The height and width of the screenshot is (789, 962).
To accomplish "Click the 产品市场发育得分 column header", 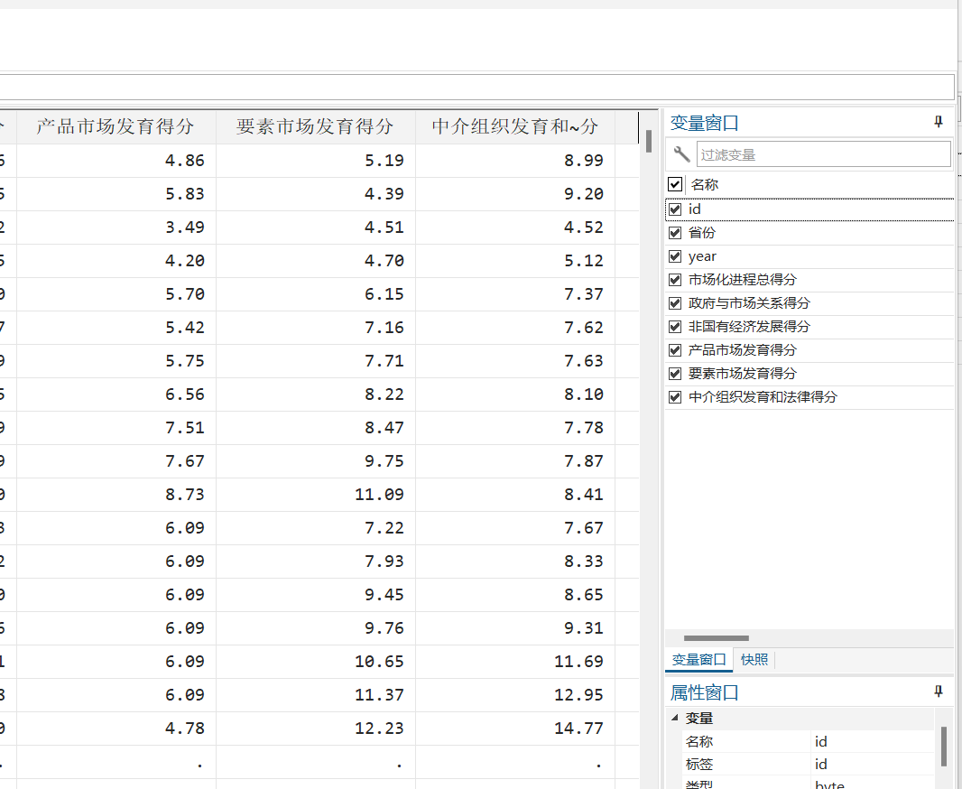I will tap(116, 127).
